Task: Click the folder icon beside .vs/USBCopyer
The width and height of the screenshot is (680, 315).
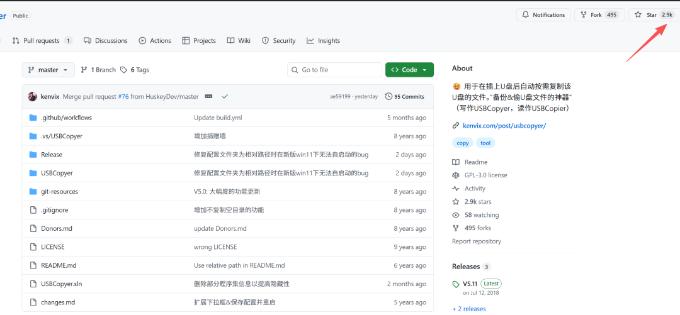Action: (33, 136)
